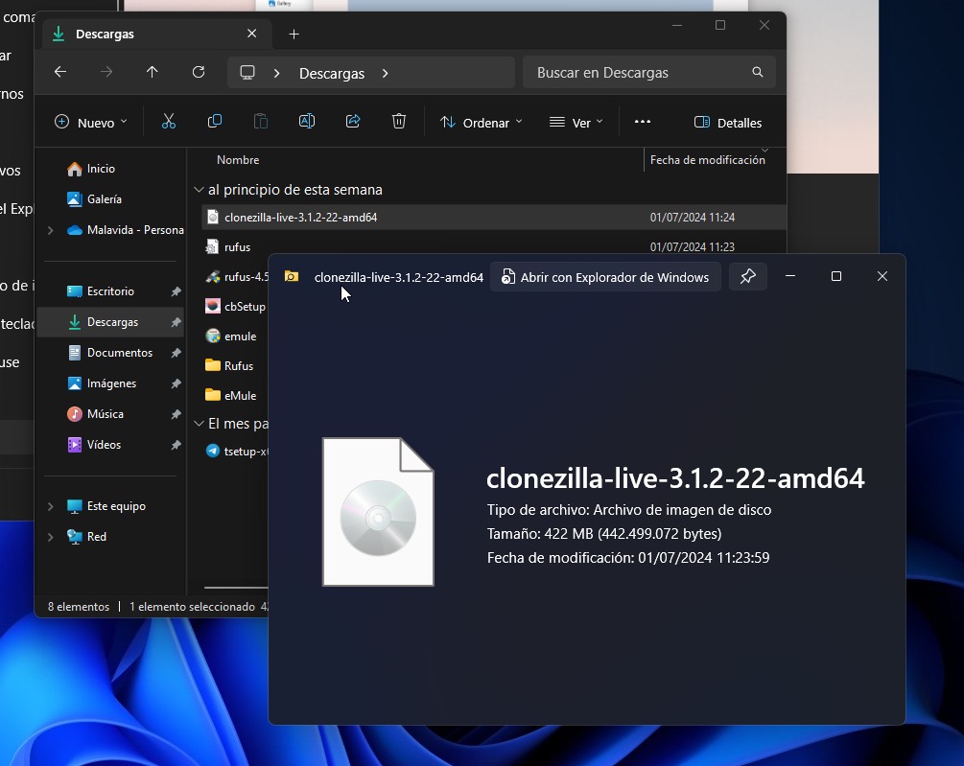Select the cbSetup file
This screenshot has height=766, width=964.
tap(237, 307)
